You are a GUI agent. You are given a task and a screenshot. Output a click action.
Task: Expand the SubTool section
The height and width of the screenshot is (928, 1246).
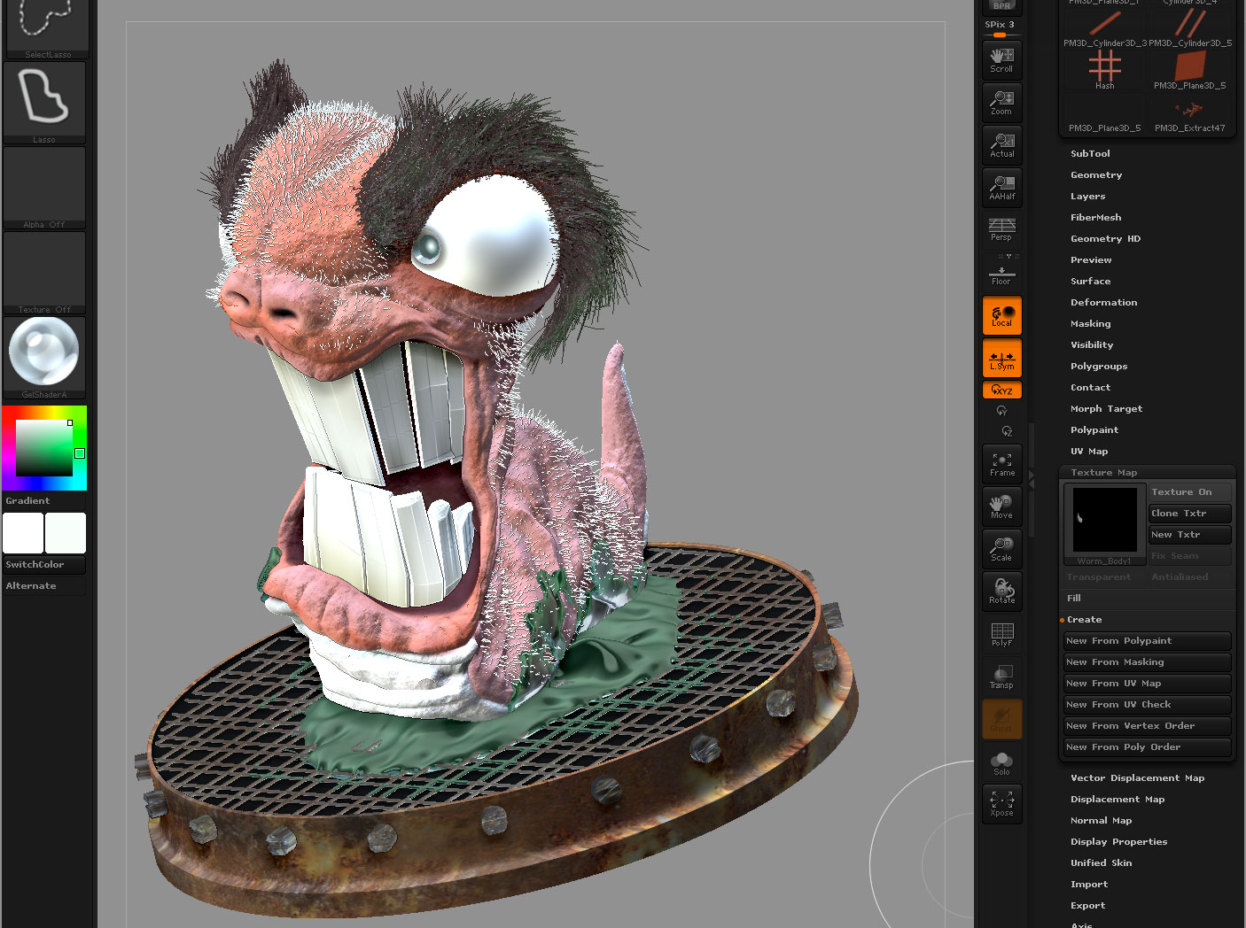tap(1091, 153)
